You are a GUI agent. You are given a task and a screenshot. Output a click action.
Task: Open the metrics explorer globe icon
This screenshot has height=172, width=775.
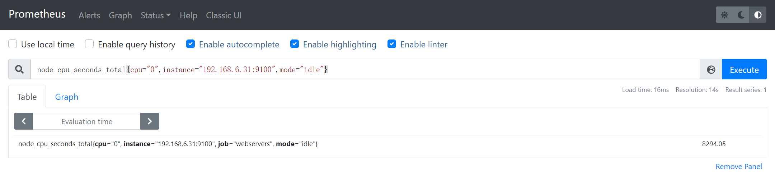point(711,69)
